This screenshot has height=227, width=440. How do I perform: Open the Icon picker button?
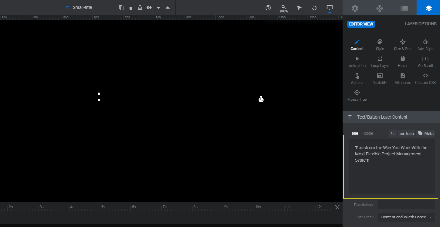coord(407,133)
